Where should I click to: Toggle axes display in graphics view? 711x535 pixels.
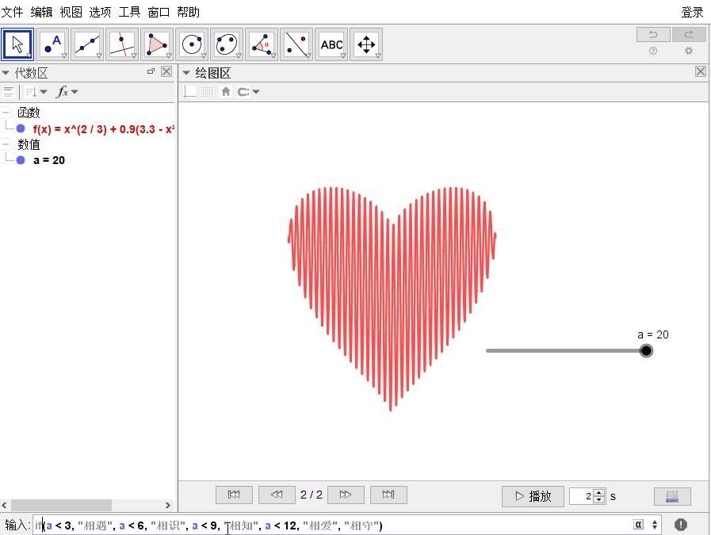pos(189,92)
